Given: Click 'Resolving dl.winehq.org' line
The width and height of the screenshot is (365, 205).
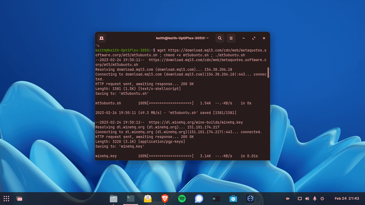Looking at the screenshot, I should (x=157, y=127).
